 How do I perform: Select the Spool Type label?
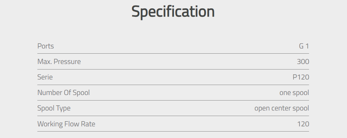(54, 108)
